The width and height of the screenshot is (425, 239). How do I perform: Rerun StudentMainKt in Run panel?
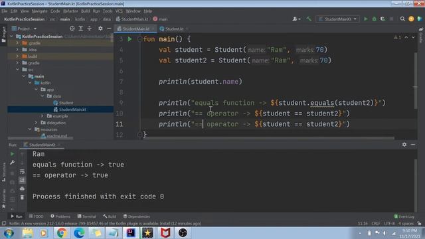pyautogui.click(x=12, y=154)
